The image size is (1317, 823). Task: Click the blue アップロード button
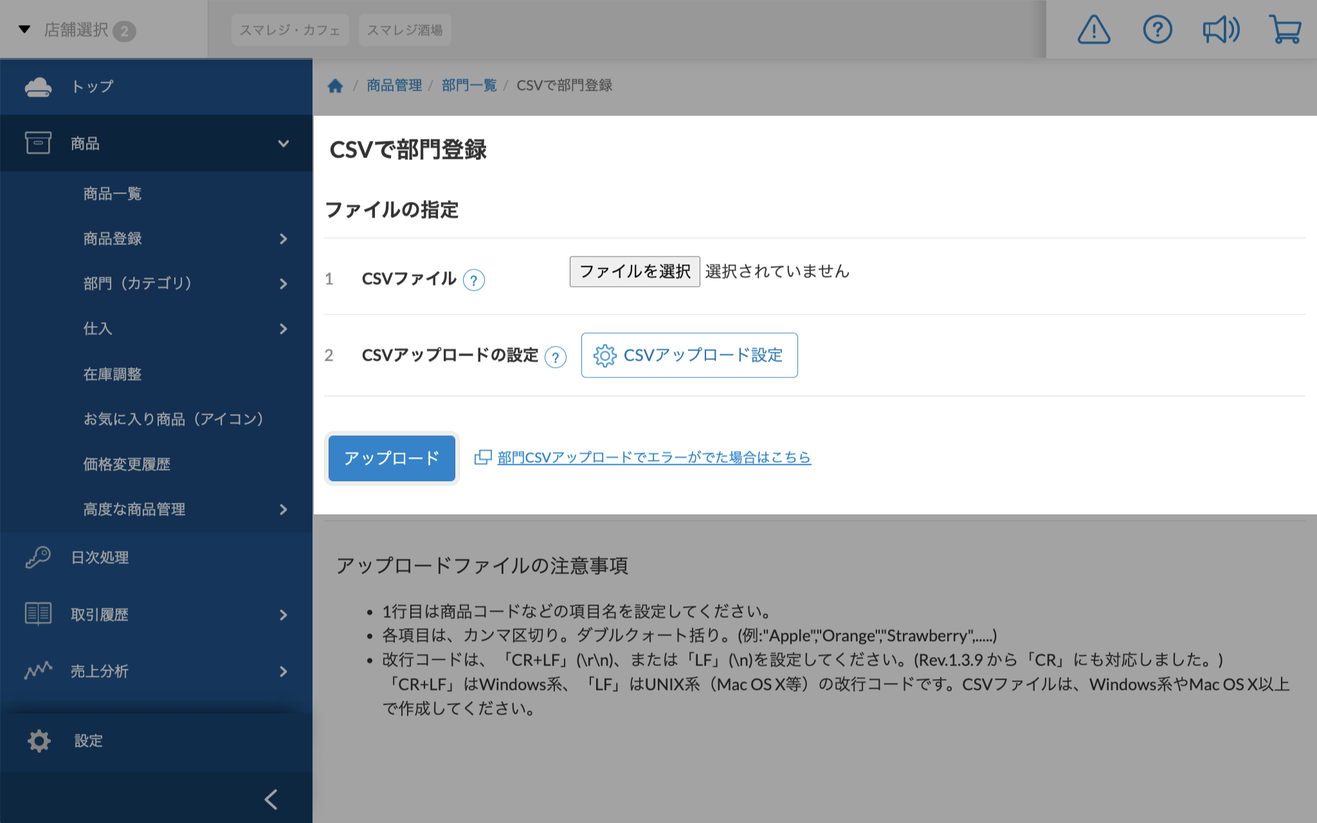[392, 458]
